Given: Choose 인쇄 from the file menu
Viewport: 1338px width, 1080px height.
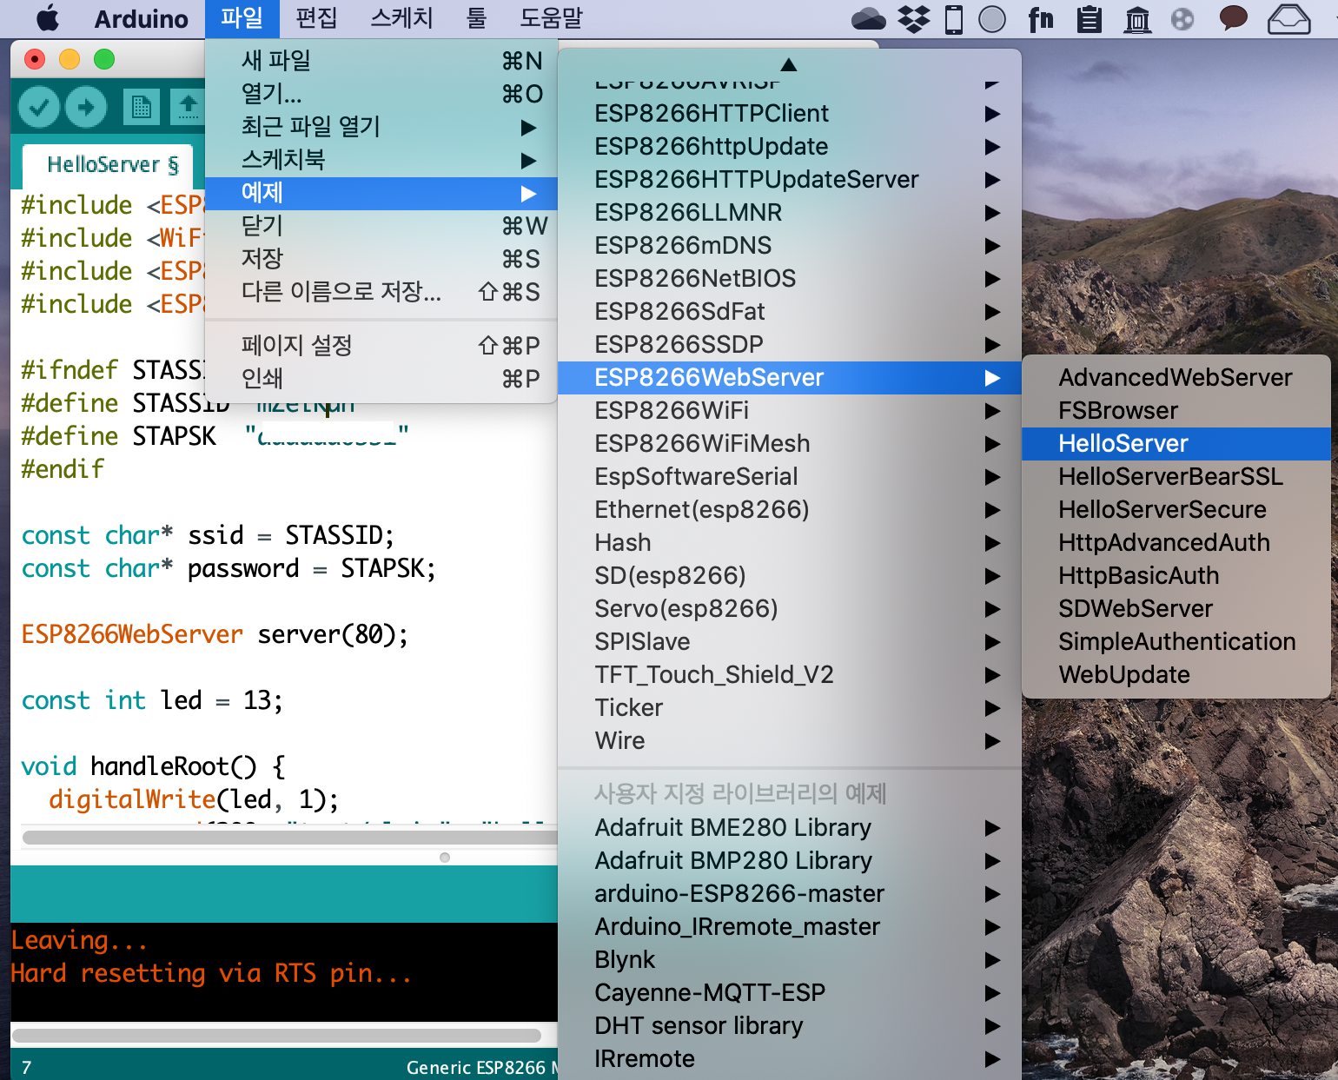Looking at the screenshot, I should click(x=381, y=379).
